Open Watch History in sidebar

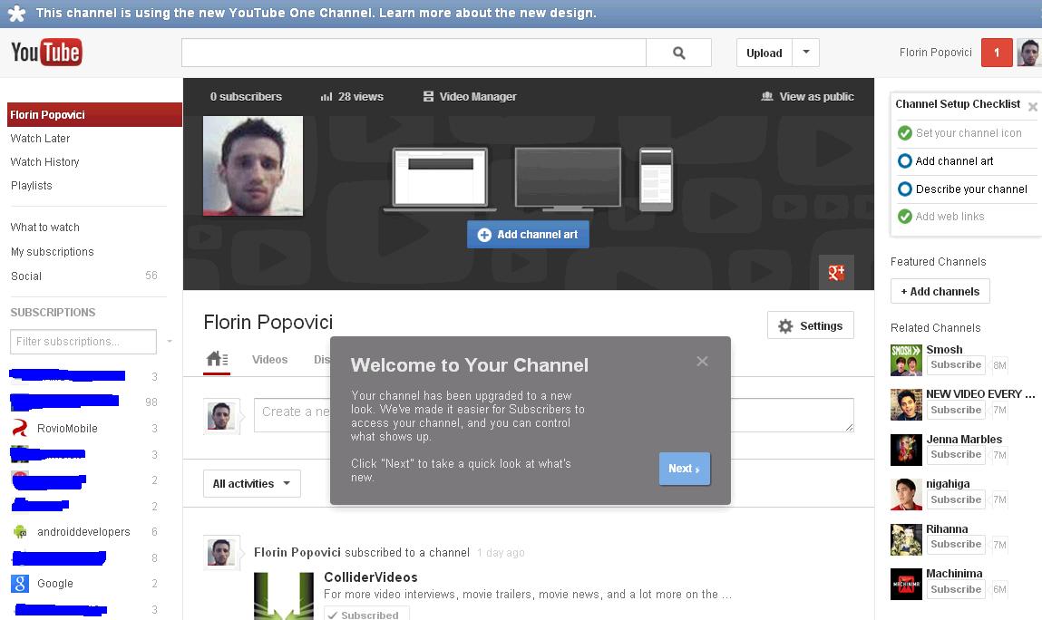click(x=44, y=161)
